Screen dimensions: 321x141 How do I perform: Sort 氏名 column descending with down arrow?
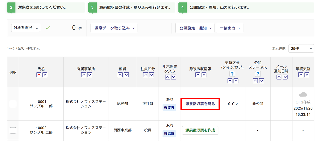point(45,75)
